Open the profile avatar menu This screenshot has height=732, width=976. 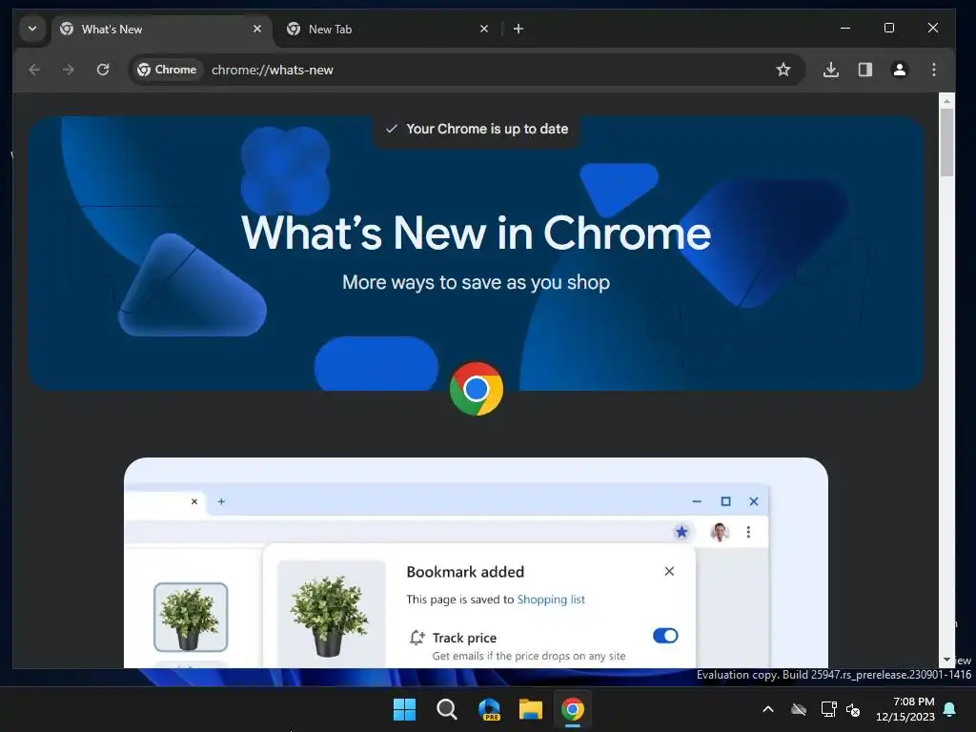[900, 70]
